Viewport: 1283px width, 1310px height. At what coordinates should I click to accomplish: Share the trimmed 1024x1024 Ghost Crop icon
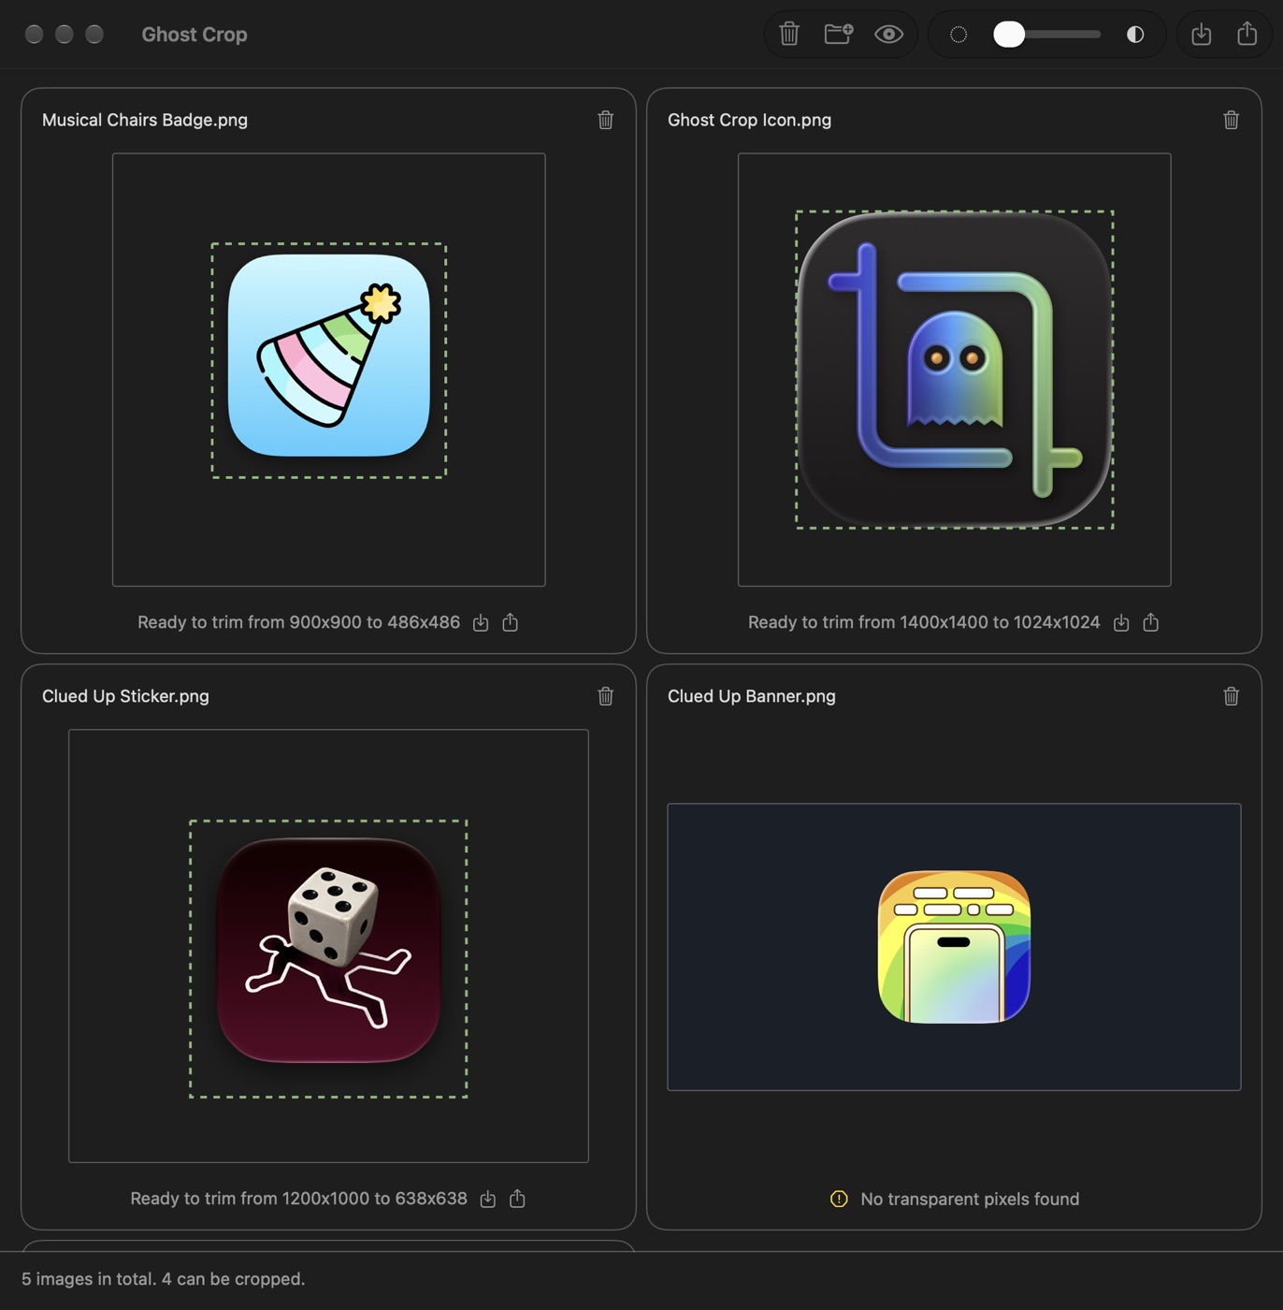coord(1151,622)
